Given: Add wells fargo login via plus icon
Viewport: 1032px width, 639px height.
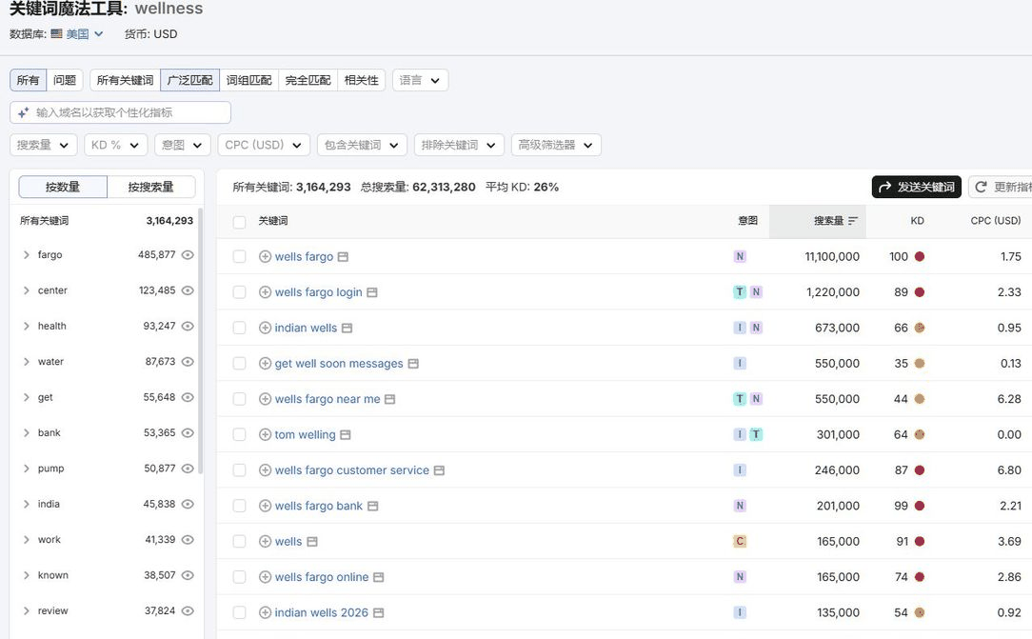Looking at the screenshot, I should pos(266,292).
